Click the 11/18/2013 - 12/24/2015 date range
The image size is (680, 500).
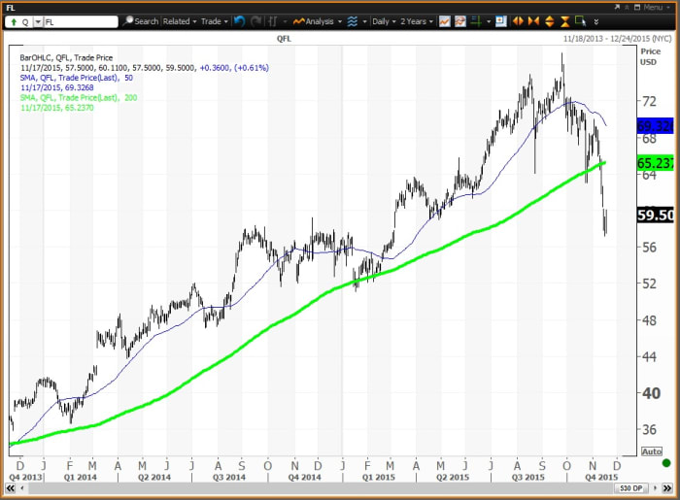617,39
